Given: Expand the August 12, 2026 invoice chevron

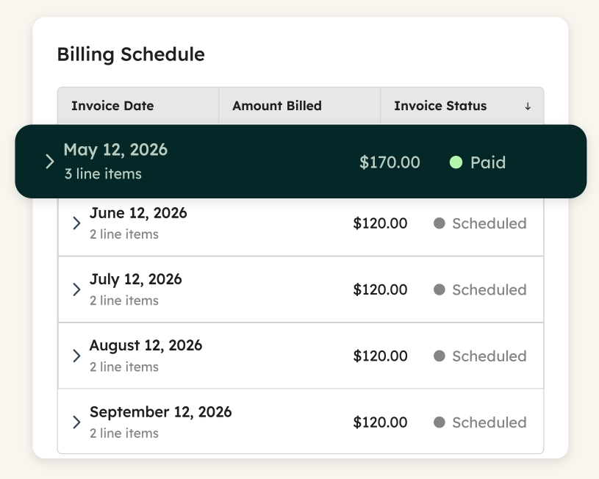Looking at the screenshot, I should (76, 356).
